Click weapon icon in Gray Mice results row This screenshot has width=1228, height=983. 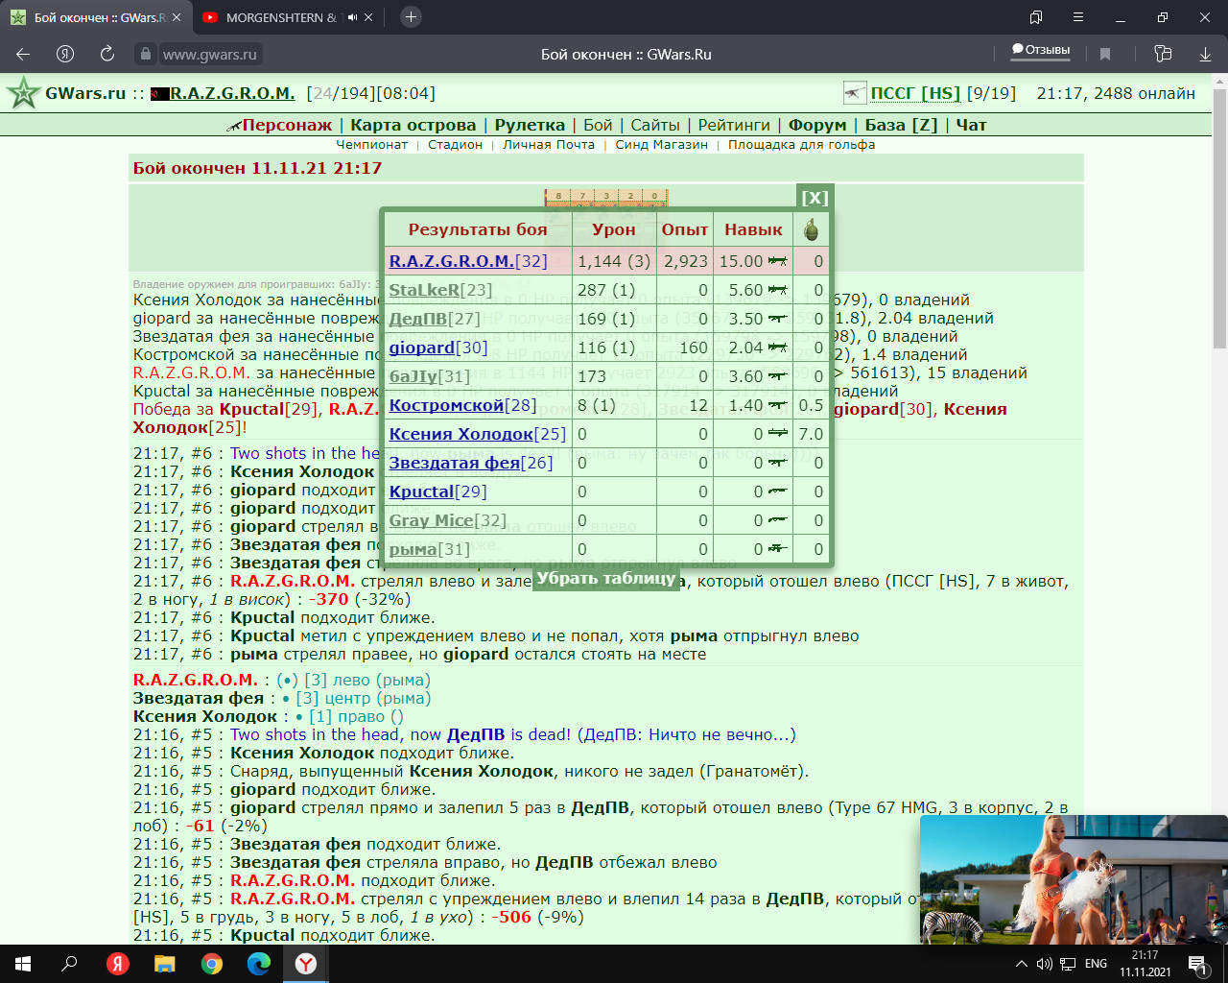click(777, 520)
